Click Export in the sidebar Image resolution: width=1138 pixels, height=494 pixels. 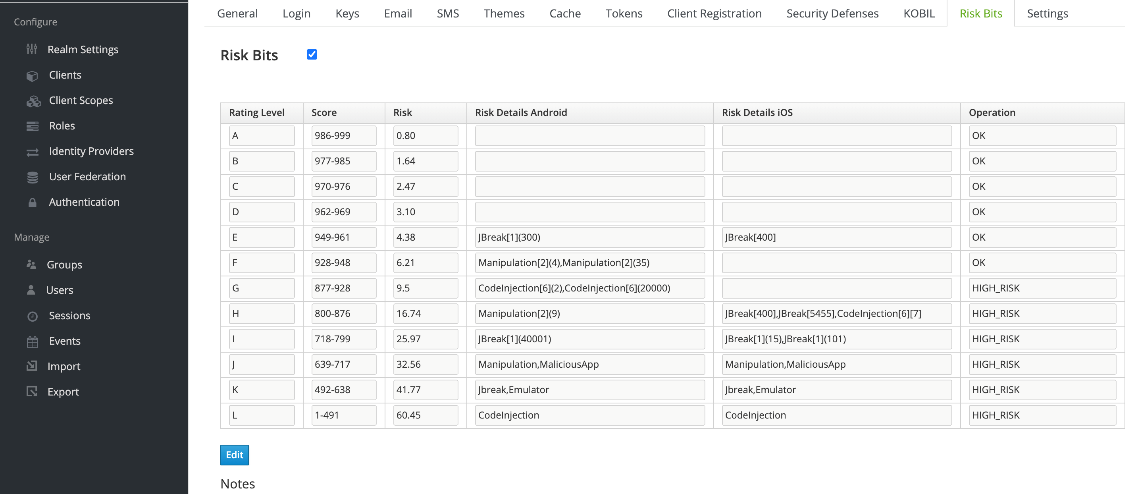click(x=63, y=392)
